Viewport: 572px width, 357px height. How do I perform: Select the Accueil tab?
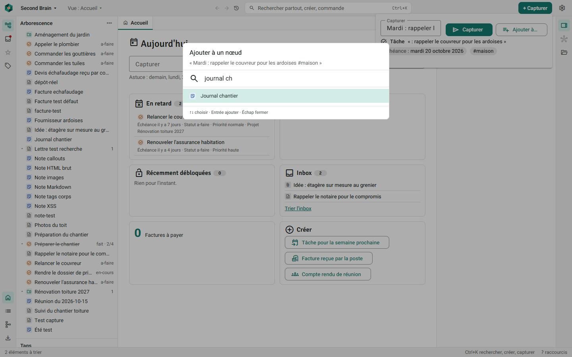(x=135, y=23)
